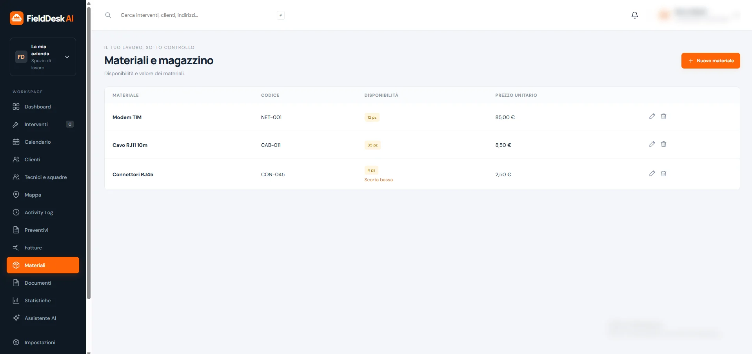Click the PREZZO UNITARIO column header
The width and height of the screenshot is (752, 354).
point(516,95)
